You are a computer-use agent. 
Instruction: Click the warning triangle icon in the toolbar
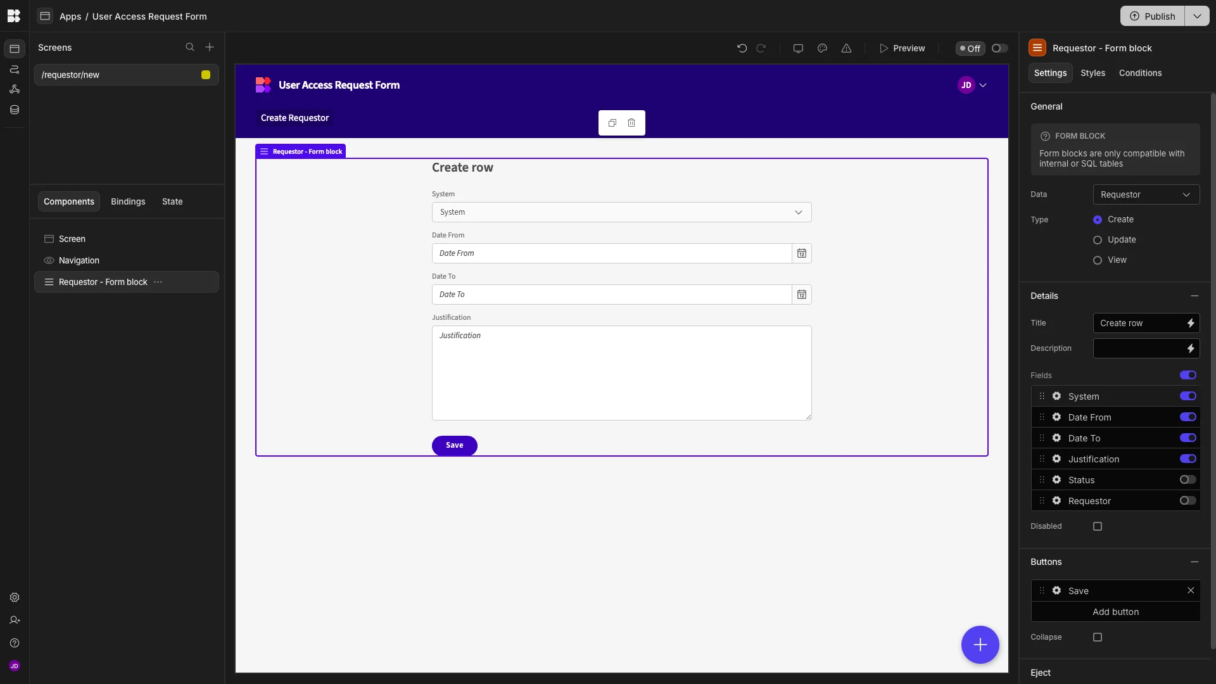tap(847, 47)
